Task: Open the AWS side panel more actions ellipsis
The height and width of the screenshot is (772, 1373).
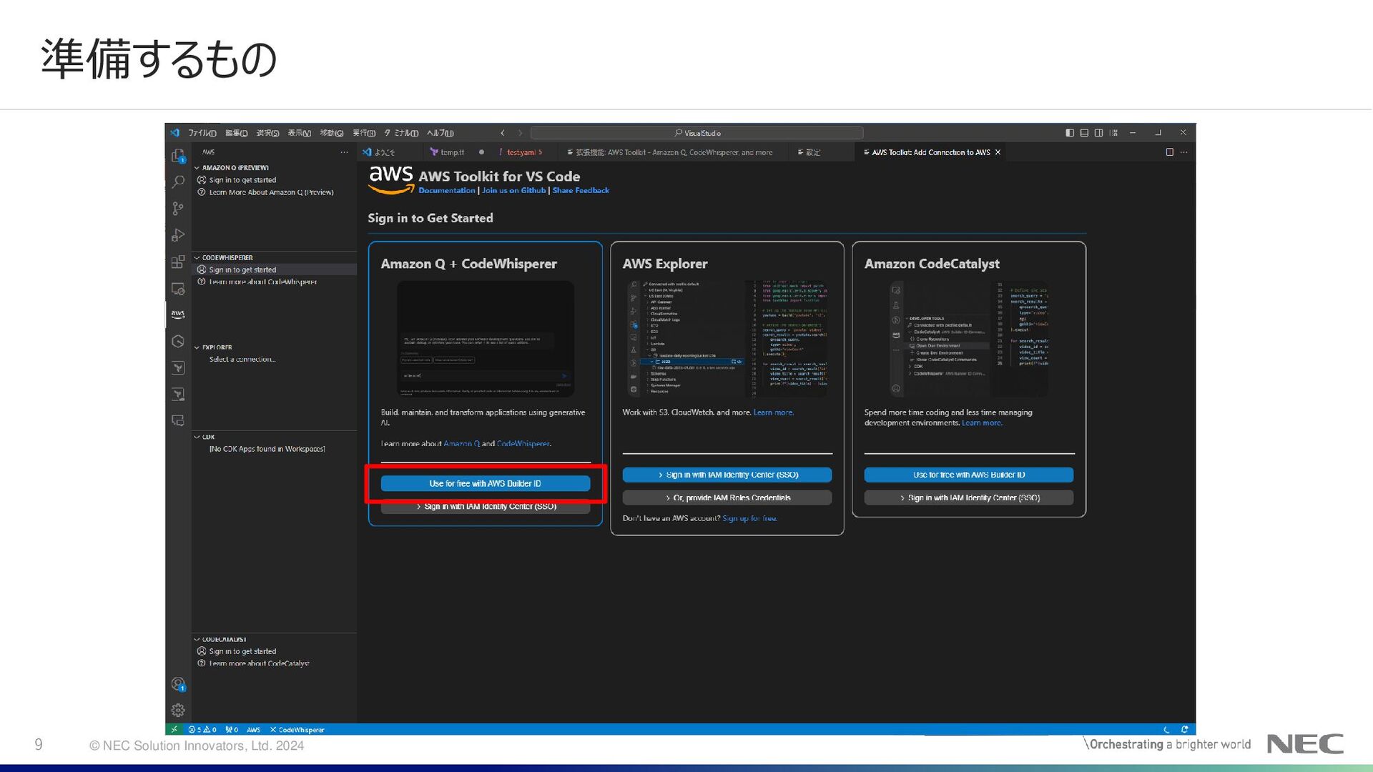Action: (x=344, y=152)
